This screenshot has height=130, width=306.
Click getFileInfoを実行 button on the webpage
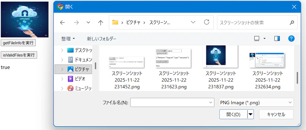pos(18,43)
